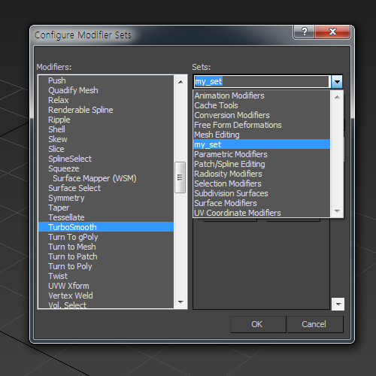Select Skew modifier
Image resolution: width=376 pixels, height=376 pixels.
106,139
